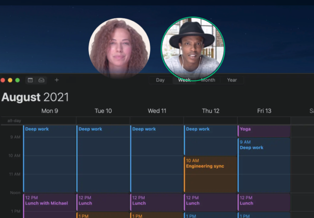Image resolution: width=314 pixels, height=218 pixels.
Task: Select Wednesday's 12 PM Lunch event
Action: (x=157, y=202)
